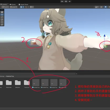Open the Pivot handle position dropdown
Viewport: 110px width, 110px height.
pos(5,7)
